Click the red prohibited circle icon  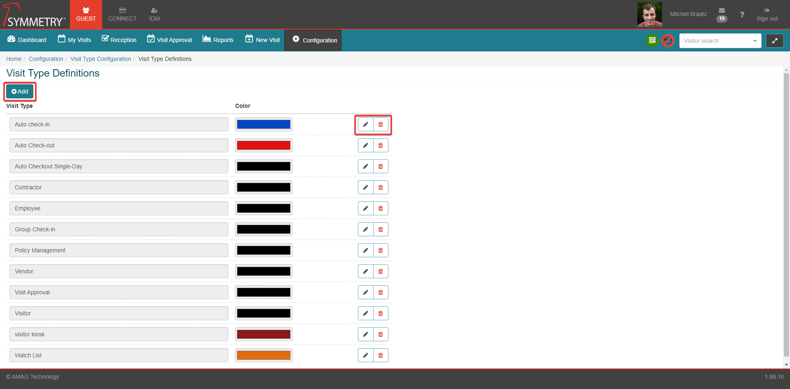tap(667, 40)
